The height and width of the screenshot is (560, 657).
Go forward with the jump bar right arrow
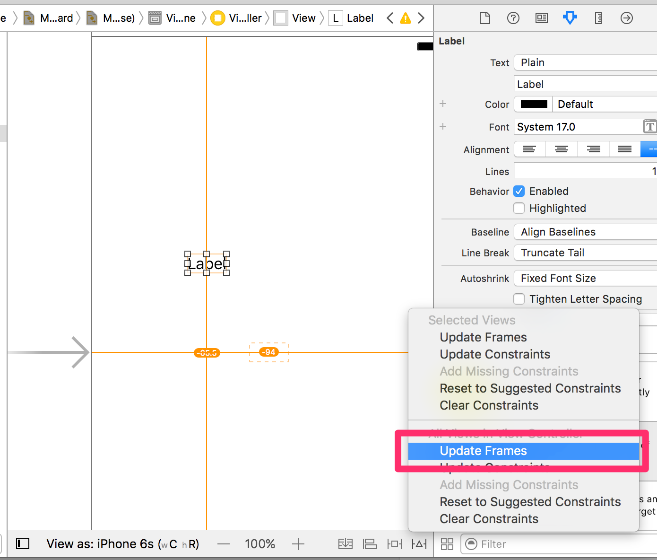tap(421, 18)
